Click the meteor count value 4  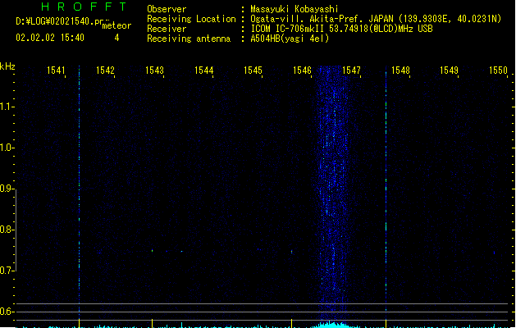pos(116,38)
